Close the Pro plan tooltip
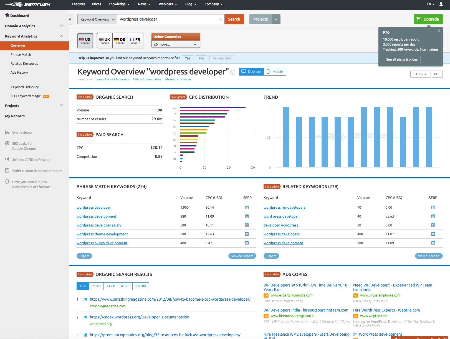 point(439,31)
